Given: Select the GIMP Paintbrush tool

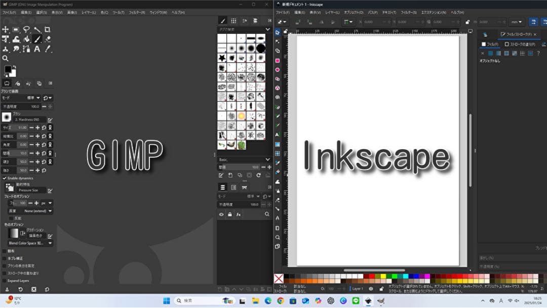Looking at the screenshot, I should 37,39.
